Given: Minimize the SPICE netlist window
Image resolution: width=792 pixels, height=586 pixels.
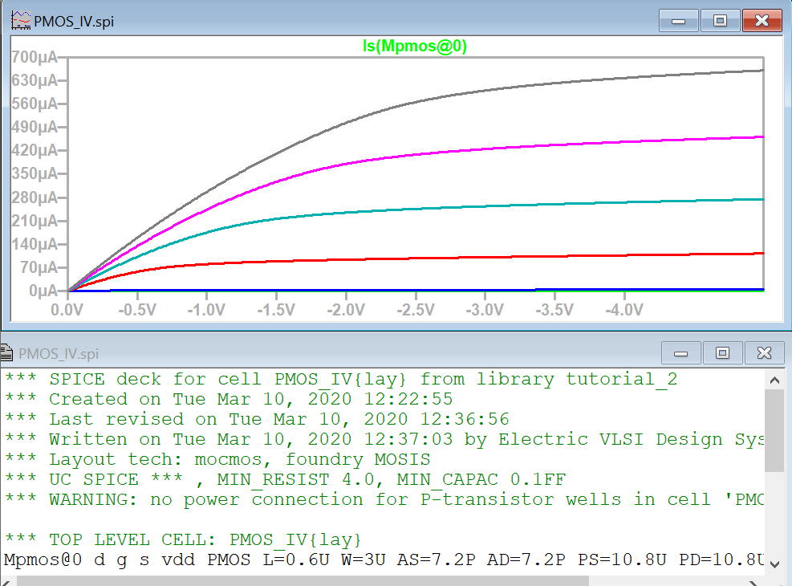Looking at the screenshot, I should [681, 352].
